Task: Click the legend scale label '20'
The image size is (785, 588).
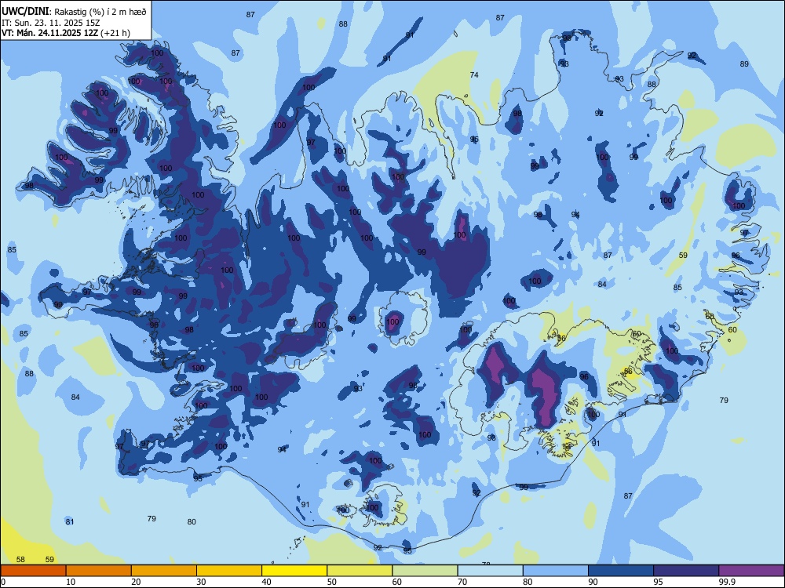Action: tap(136, 582)
